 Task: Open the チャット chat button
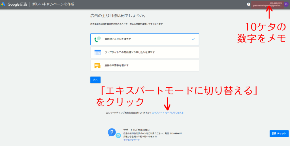click(279, 134)
